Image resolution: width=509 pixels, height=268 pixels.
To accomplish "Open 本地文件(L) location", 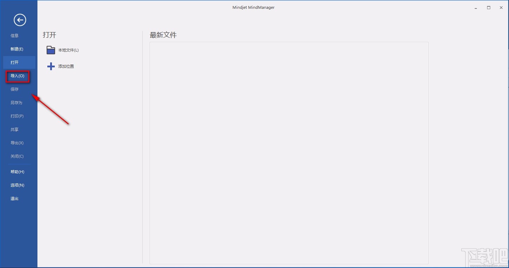I will click(x=69, y=50).
